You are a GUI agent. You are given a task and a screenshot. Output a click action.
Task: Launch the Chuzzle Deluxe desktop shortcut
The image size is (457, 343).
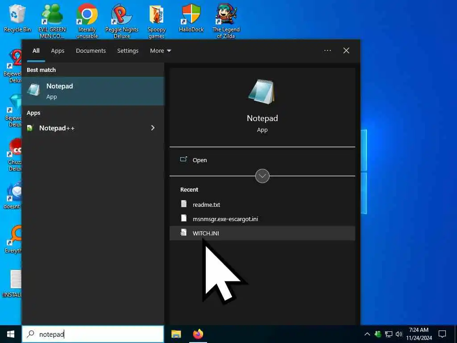tap(14, 155)
